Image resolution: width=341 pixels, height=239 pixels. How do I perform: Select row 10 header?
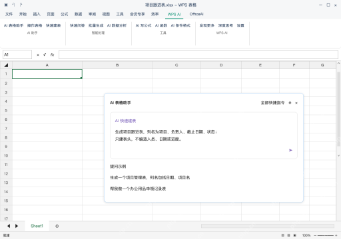pyautogui.click(x=6, y=155)
